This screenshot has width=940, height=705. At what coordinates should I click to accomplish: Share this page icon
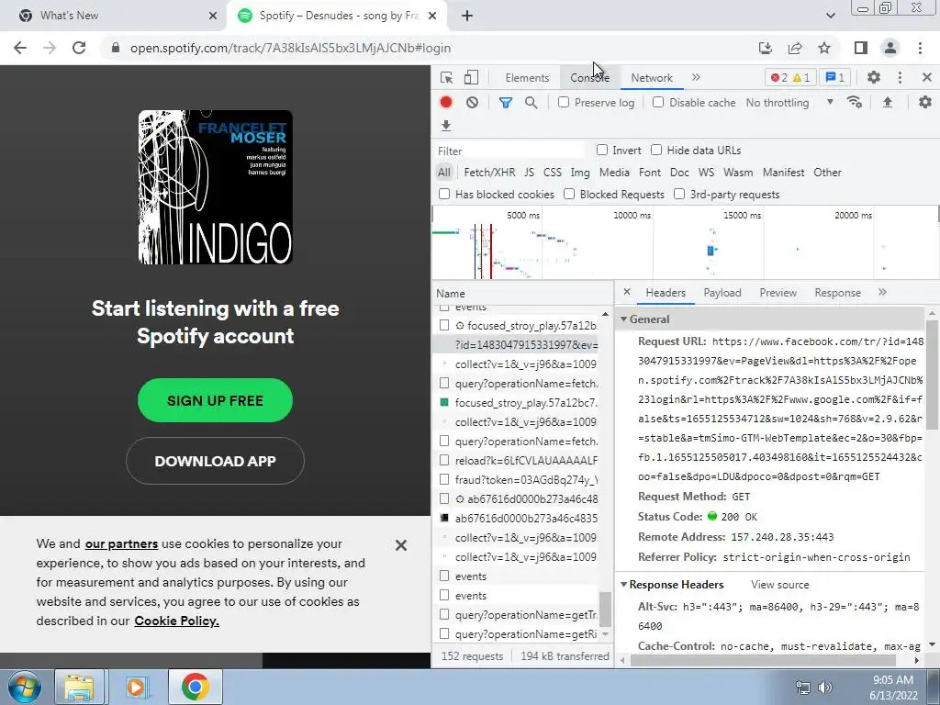(x=795, y=48)
